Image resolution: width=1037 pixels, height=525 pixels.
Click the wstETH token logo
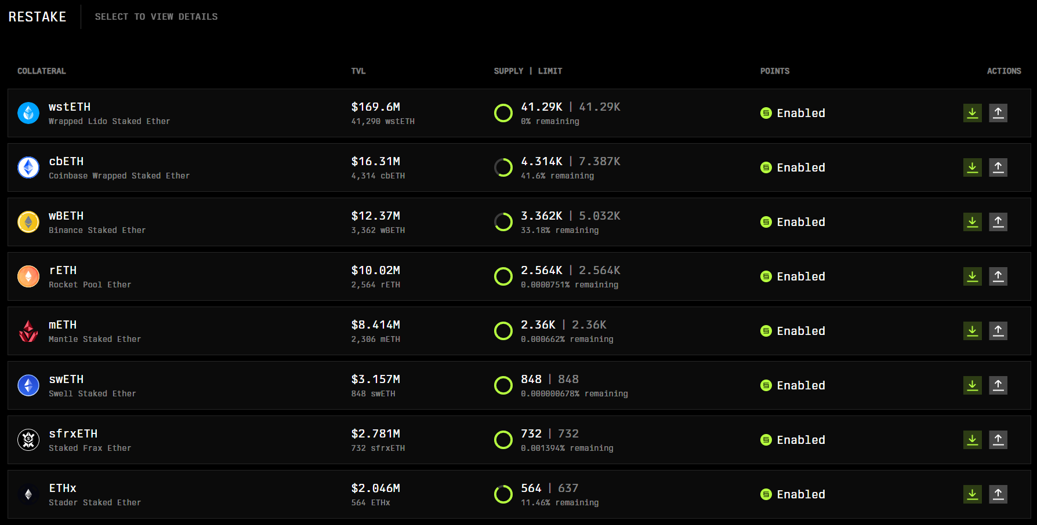pos(28,113)
